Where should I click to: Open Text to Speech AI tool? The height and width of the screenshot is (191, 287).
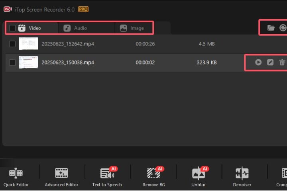coord(107,177)
